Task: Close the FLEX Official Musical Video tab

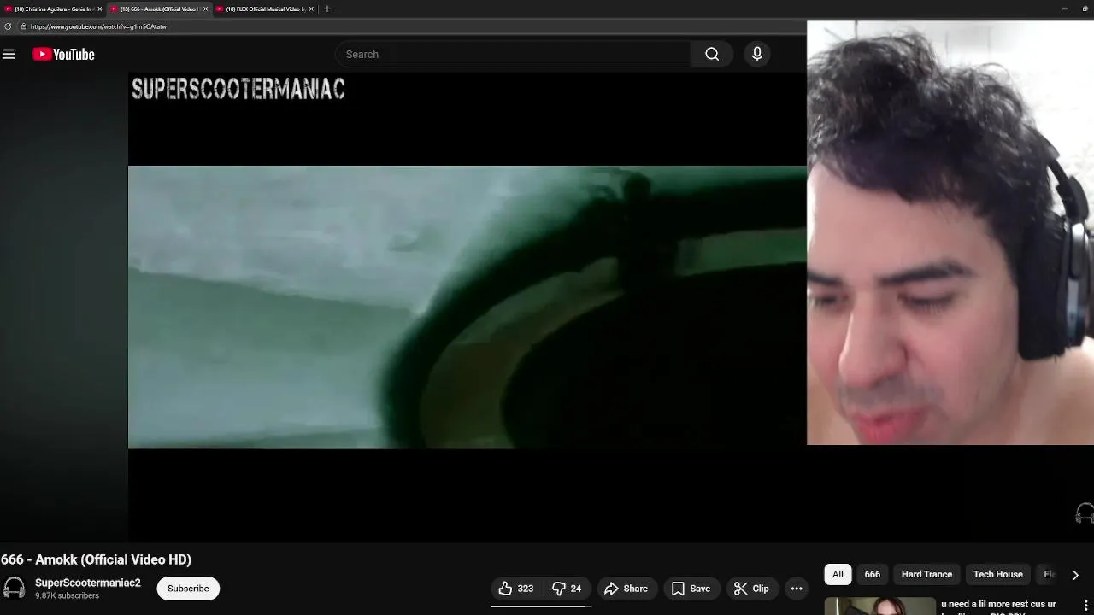Action: pos(311,9)
